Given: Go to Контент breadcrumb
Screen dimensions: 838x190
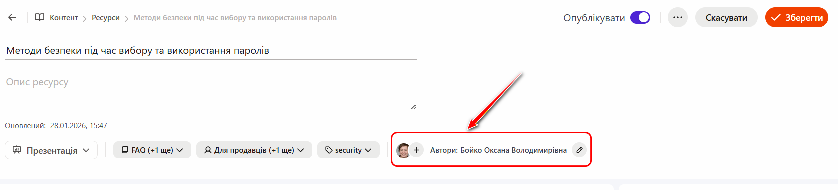Looking at the screenshot, I should [x=64, y=18].
